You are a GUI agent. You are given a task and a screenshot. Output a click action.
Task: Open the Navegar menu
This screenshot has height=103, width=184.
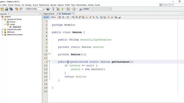coord(28,5)
